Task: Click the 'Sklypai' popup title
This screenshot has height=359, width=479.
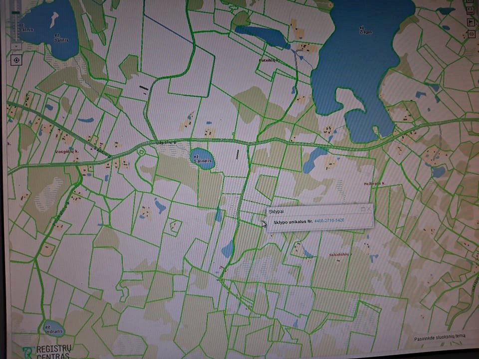Action: (x=276, y=211)
